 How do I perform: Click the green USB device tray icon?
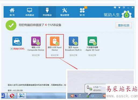(x=88, y=96)
